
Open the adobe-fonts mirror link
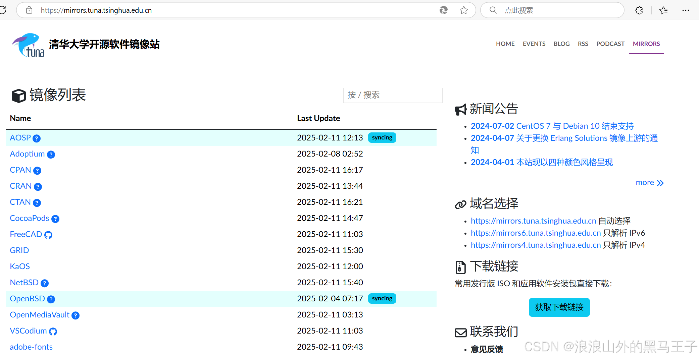(31, 347)
